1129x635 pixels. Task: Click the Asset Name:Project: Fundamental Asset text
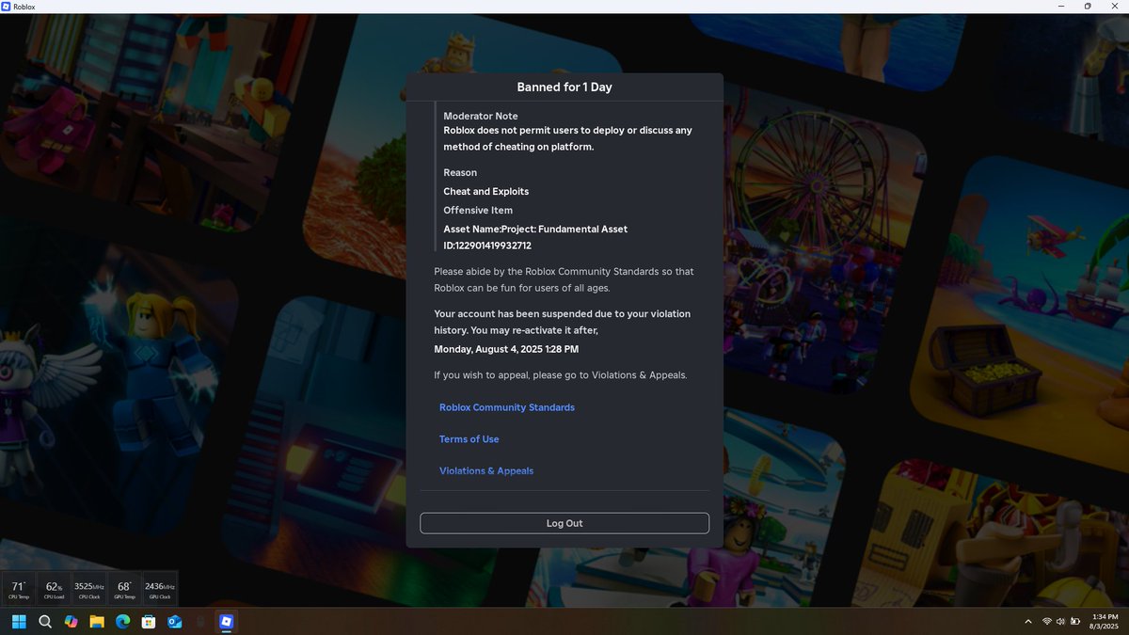(535, 229)
